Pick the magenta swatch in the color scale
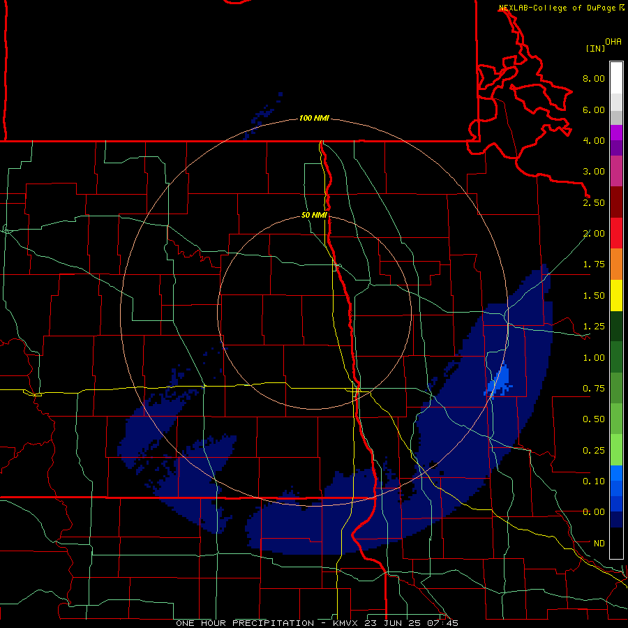The image size is (628, 628). pos(616,133)
